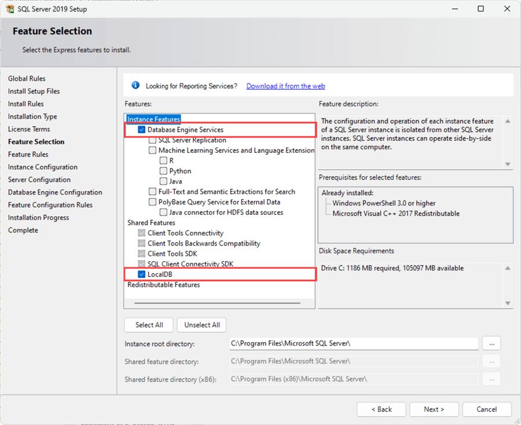Select Server Configuration step
The image size is (521, 425).
39,179
